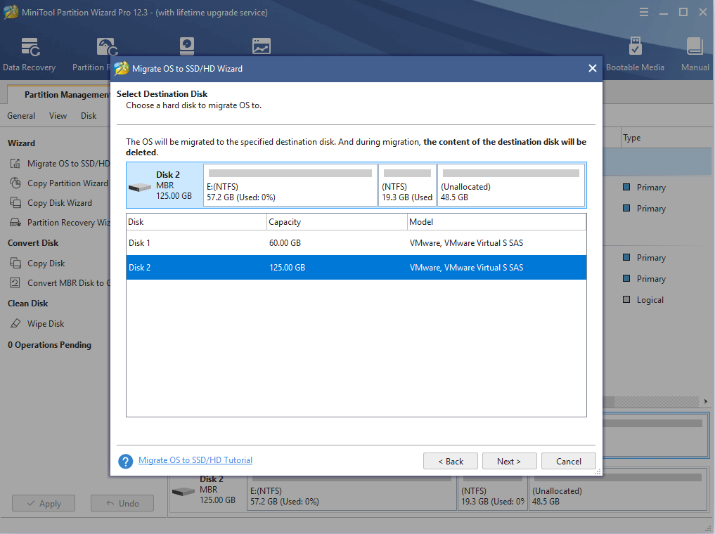
Task: Launch Migrate OS to SSD/HD in the sidebar
Action: tap(60, 163)
